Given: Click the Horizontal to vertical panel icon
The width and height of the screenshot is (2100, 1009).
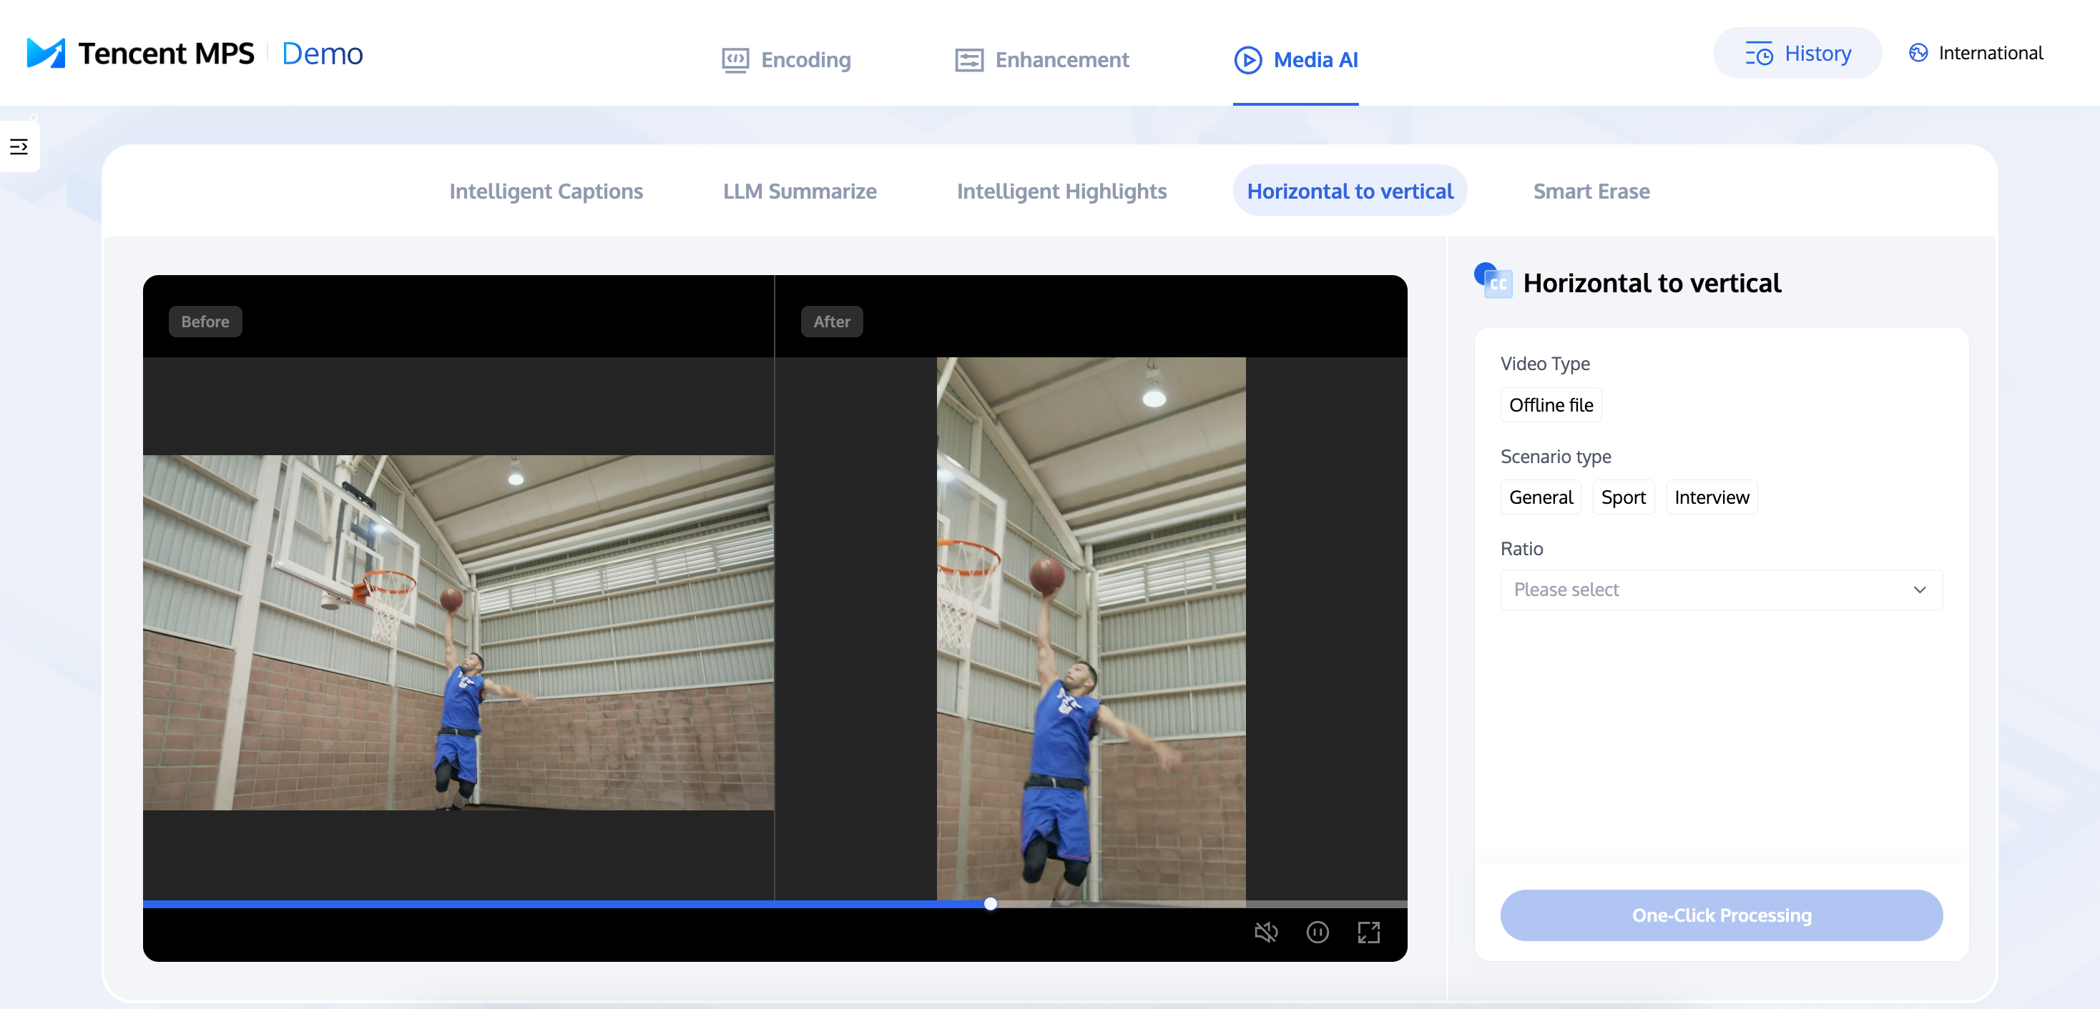Looking at the screenshot, I should coord(1493,282).
